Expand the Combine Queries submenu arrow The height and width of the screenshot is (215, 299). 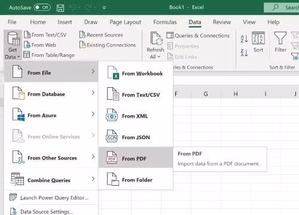93,179
